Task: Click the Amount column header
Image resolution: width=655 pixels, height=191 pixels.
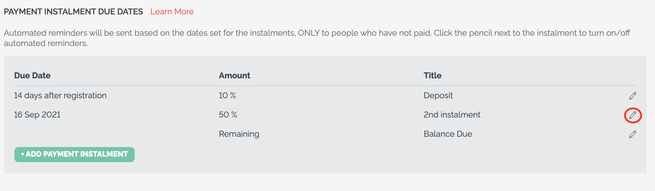Action: point(235,76)
